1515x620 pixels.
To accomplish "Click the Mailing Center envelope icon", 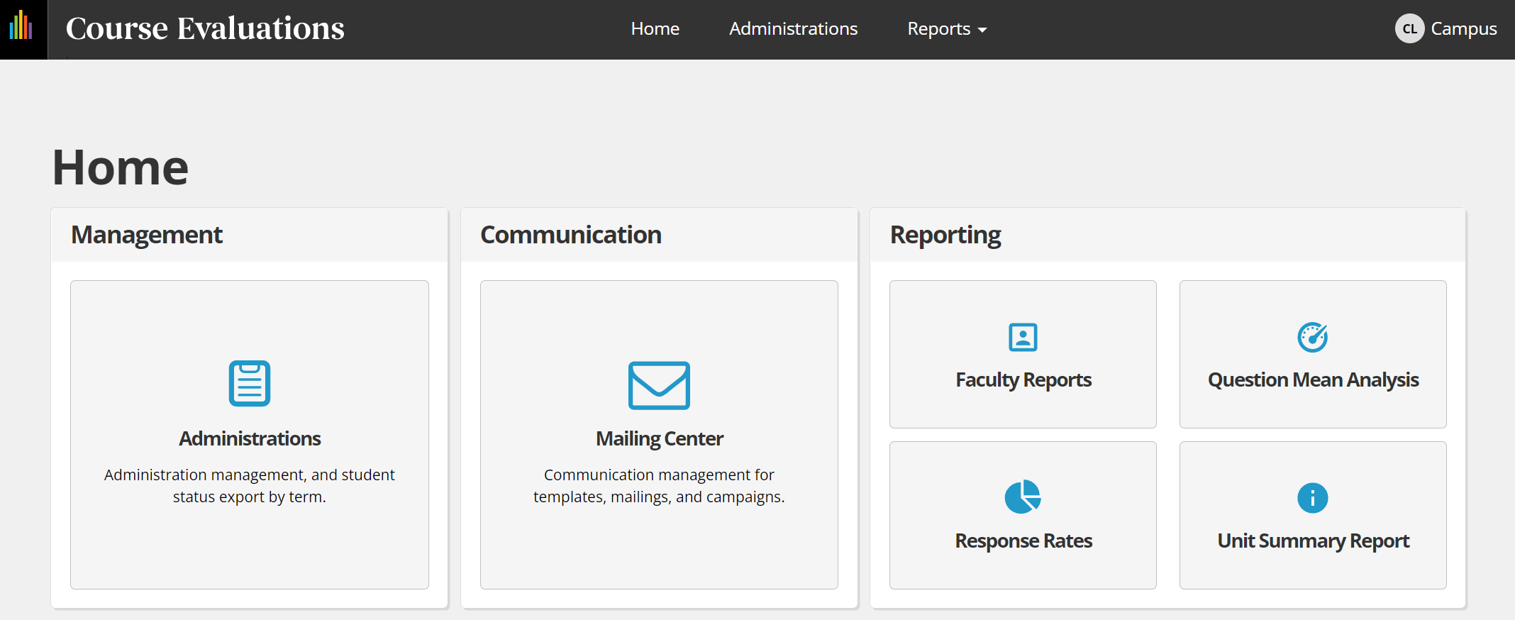I will pos(659,385).
